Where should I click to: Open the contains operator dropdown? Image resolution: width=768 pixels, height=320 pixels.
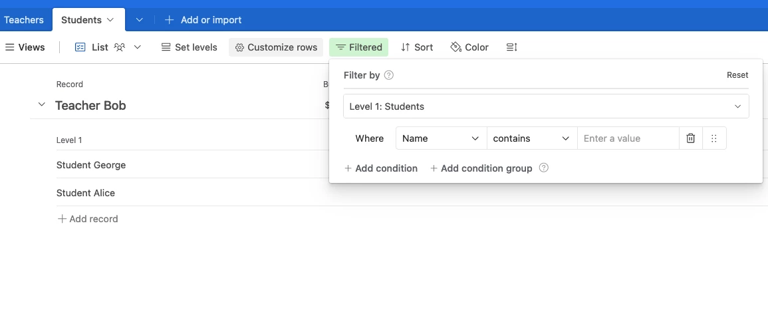[x=532, y=138]
